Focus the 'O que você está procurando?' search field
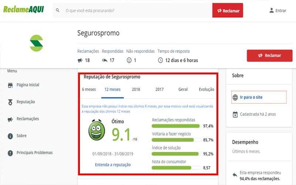 pos(132,10)
